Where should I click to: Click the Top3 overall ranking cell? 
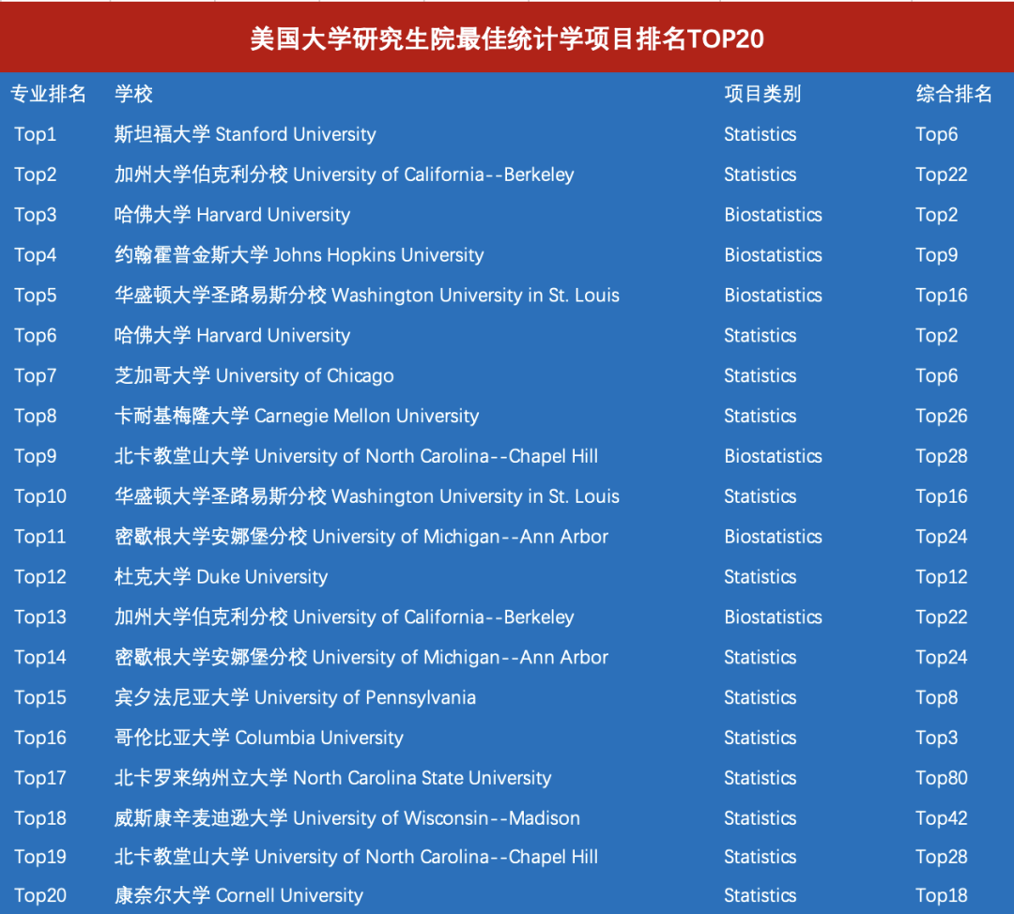tap(936, 738)
